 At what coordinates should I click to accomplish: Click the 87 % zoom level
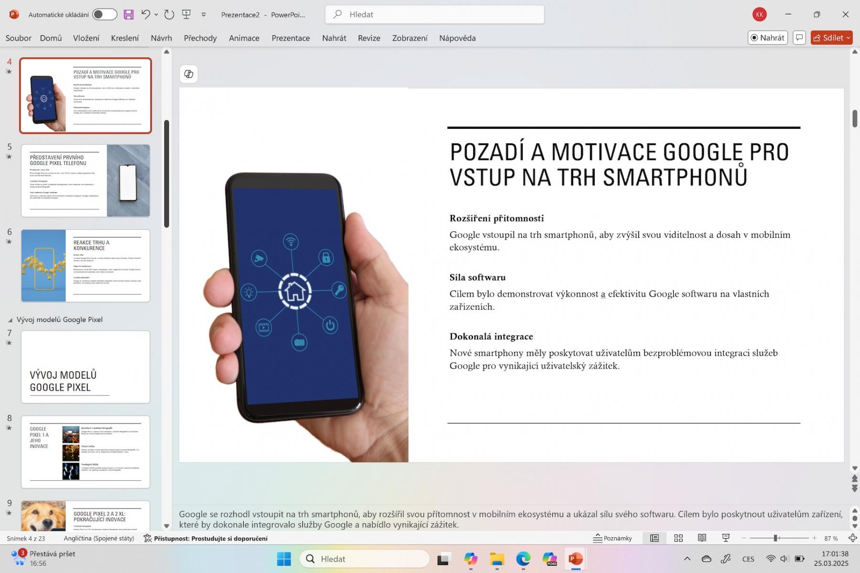point(831,538)
